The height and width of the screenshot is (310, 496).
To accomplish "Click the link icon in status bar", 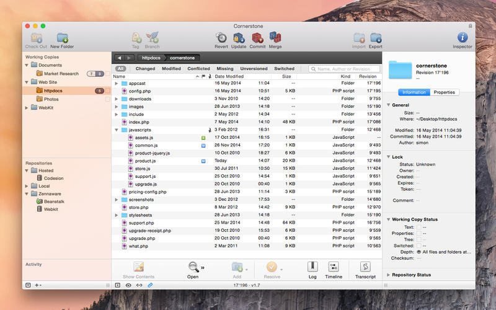I will click(150, 285).
